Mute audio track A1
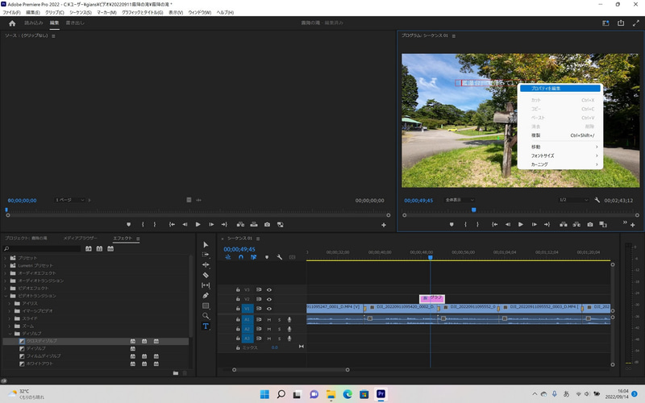 click(x=269, y=319)
